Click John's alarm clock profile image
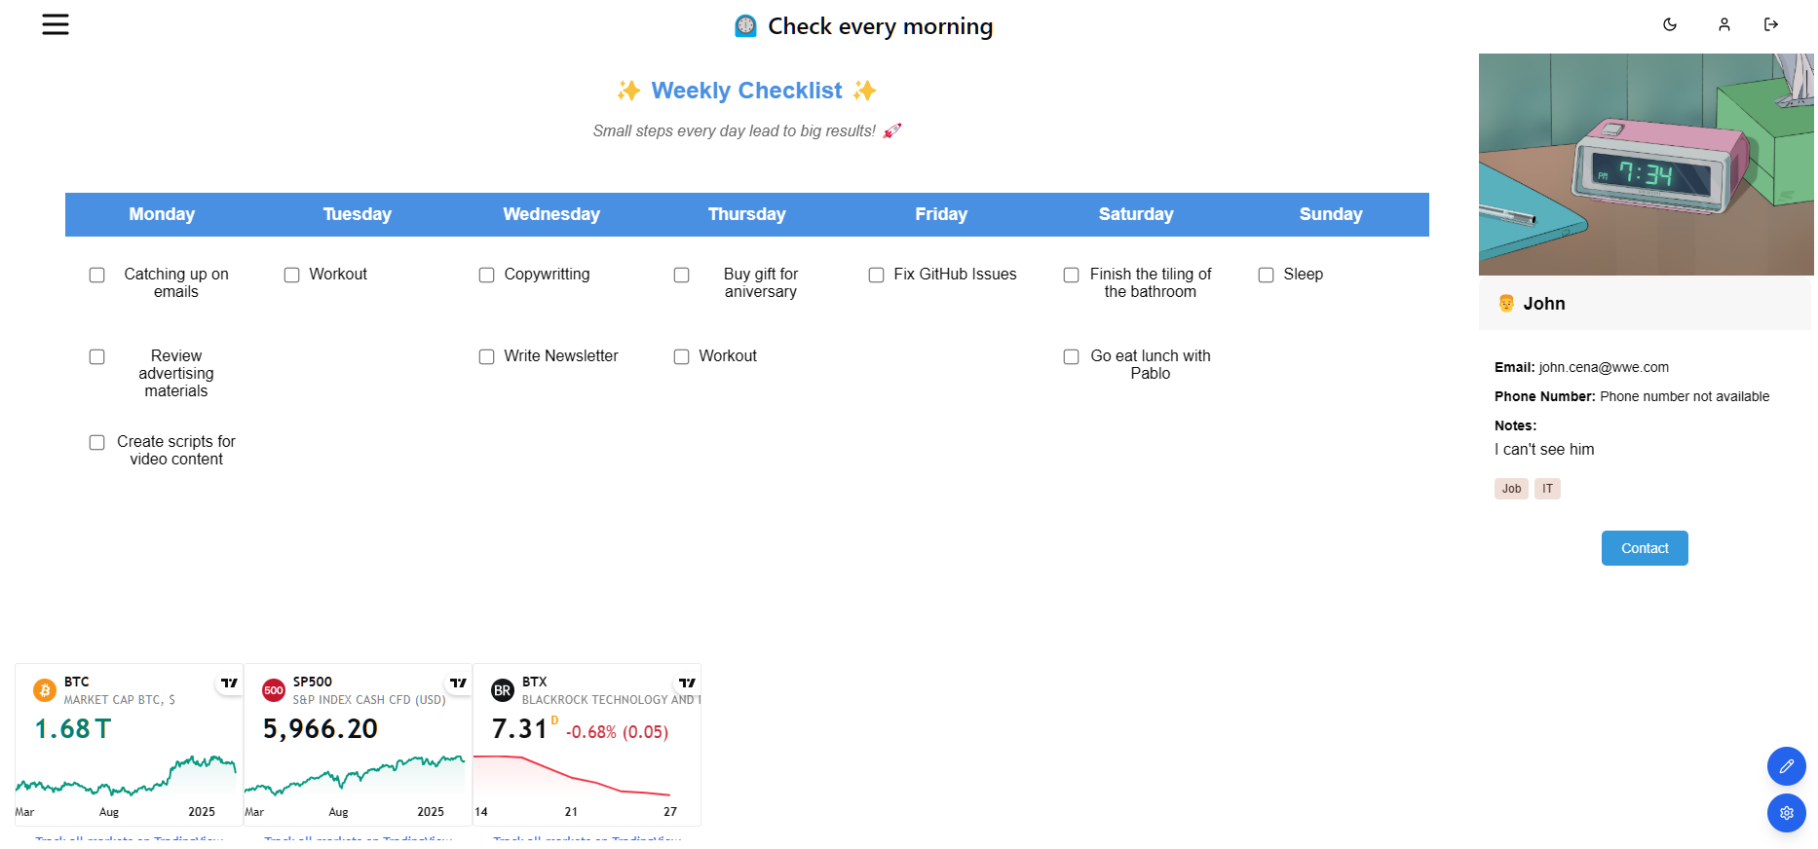The image size is (1818, 849). click(1645, 164)
